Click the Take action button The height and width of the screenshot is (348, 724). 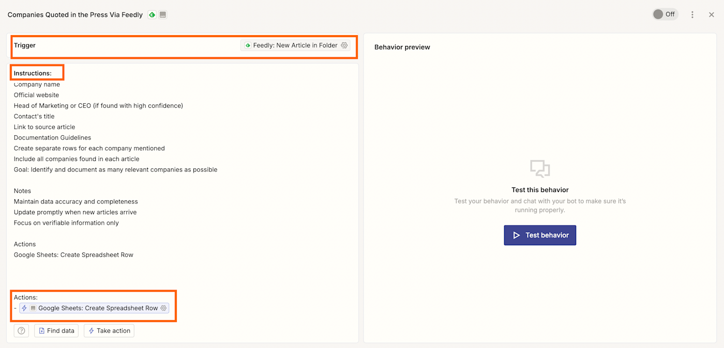109,331
